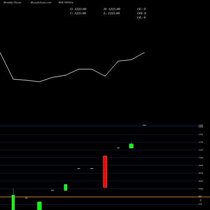Click the 'OL: 0' readout
Screen dimensions: 210x210
[142, 18]
